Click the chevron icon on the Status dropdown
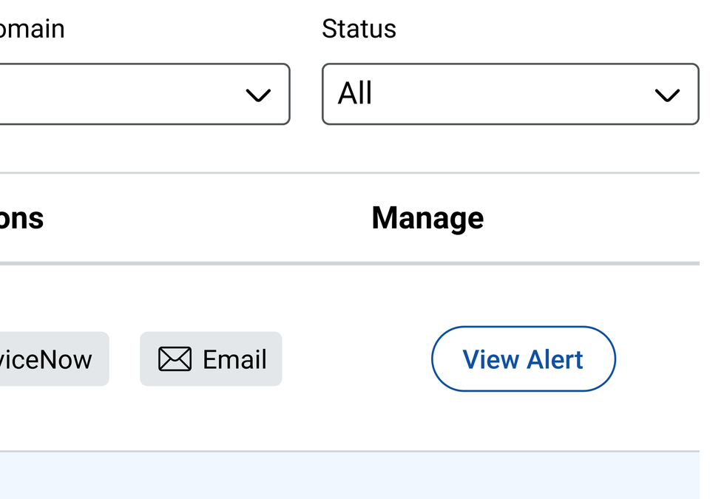 click(668, 95)
